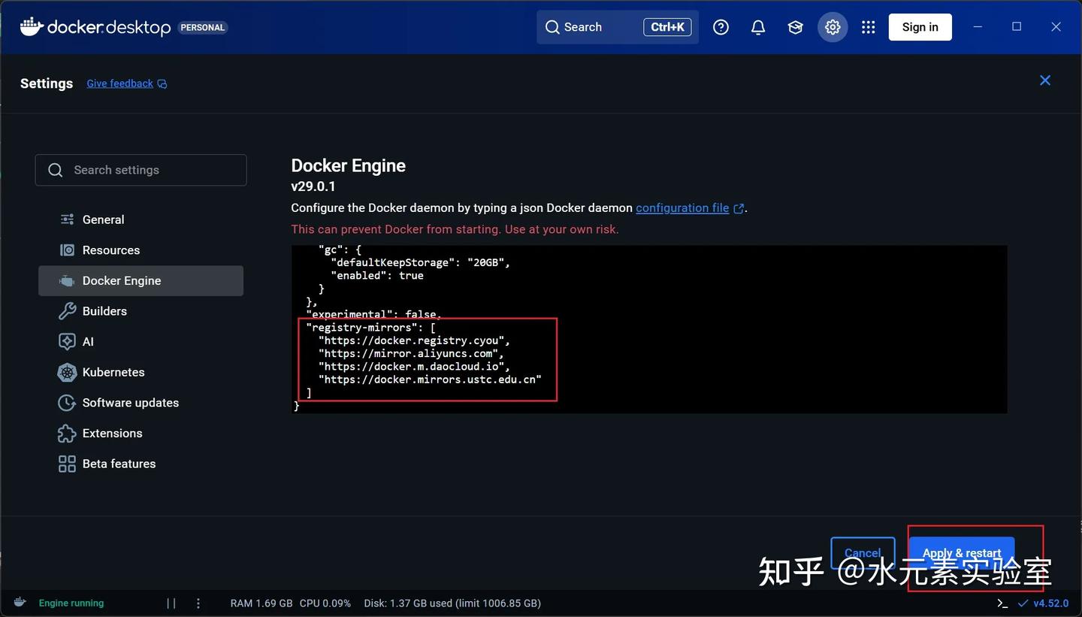This screenshot has width=1082, height=617.
Task: Open the Kubernetes settings section
Action: point(113,372)
